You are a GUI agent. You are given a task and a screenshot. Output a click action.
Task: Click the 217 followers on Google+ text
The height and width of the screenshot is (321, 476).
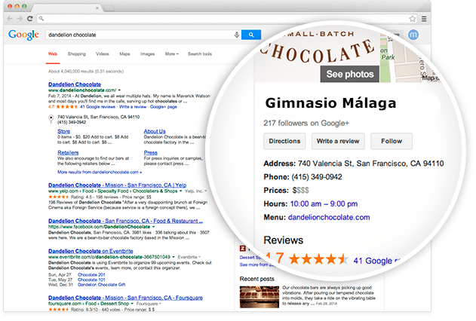(306, 123)
